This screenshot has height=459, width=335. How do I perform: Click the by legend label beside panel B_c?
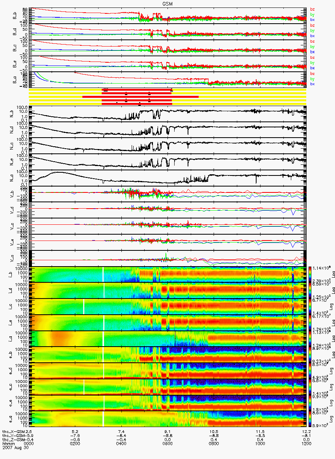pyautogui.click(x=312, y=47)
